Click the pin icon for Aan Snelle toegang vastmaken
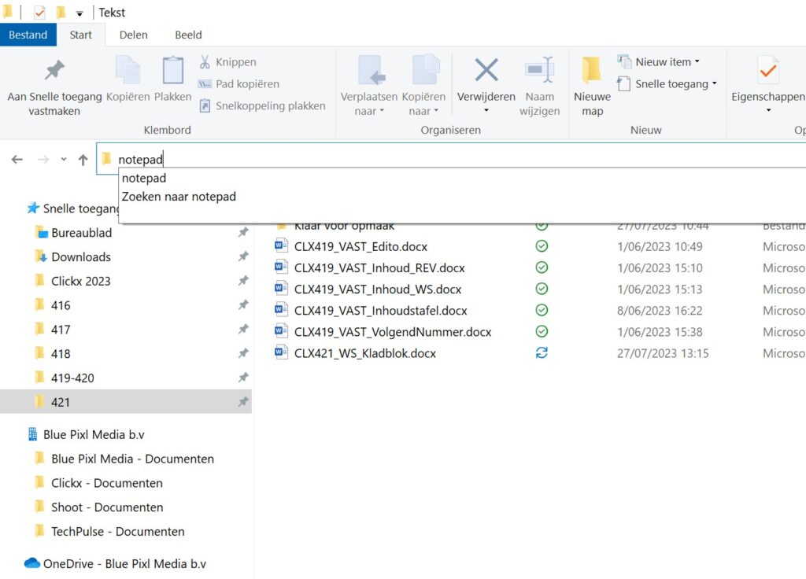806x579 pixels. [x=54, y=71]
